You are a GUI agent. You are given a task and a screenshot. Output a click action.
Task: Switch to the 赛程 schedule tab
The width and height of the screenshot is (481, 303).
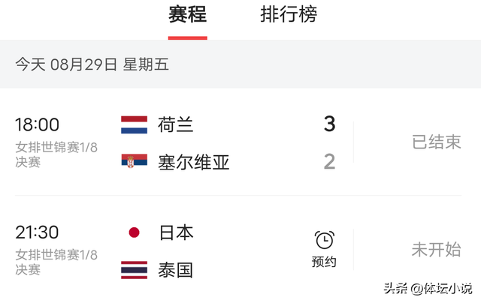pyautogui.click(x=187, y=14)
